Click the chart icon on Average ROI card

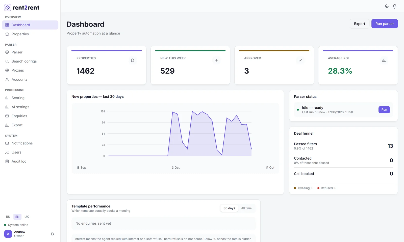384,60
